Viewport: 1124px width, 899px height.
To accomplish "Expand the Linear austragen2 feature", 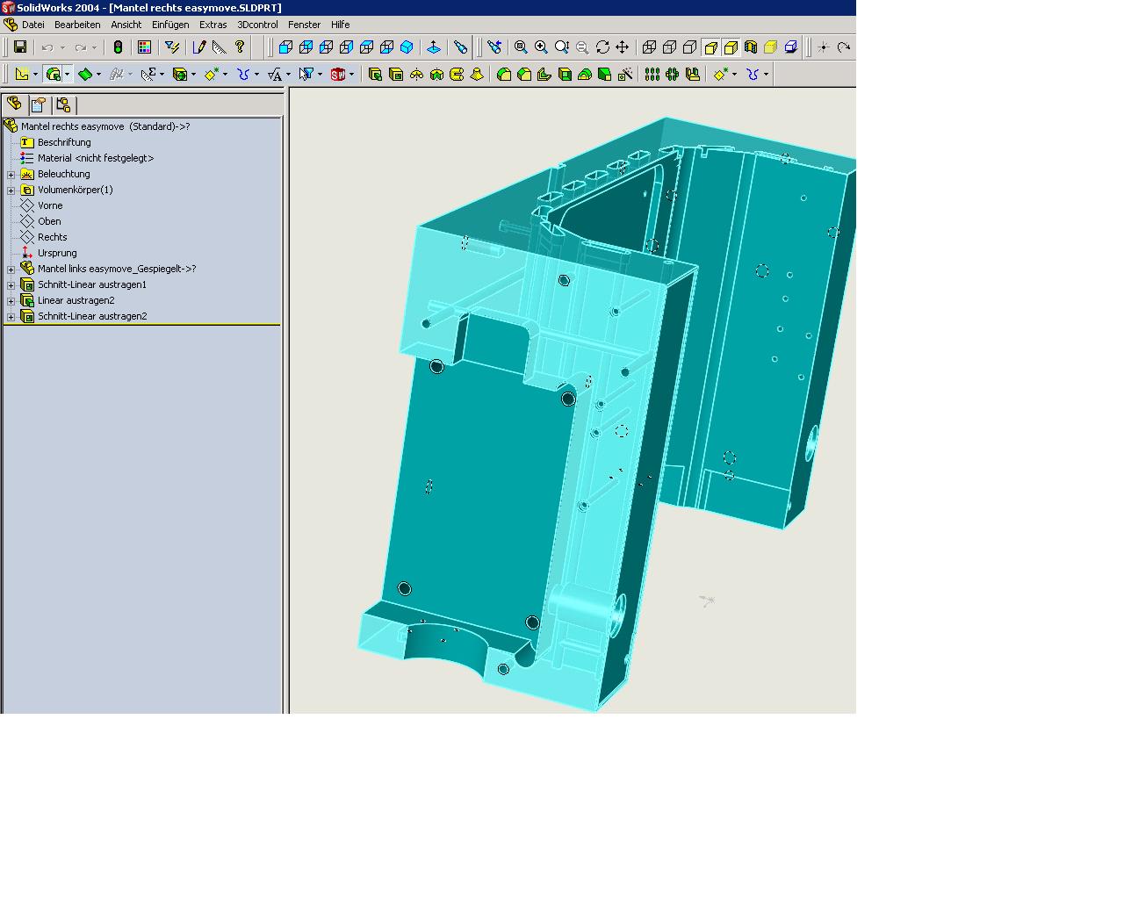I will click(11, 301).
